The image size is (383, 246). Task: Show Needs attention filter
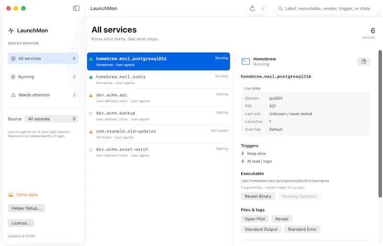click(x=43, y=95)
